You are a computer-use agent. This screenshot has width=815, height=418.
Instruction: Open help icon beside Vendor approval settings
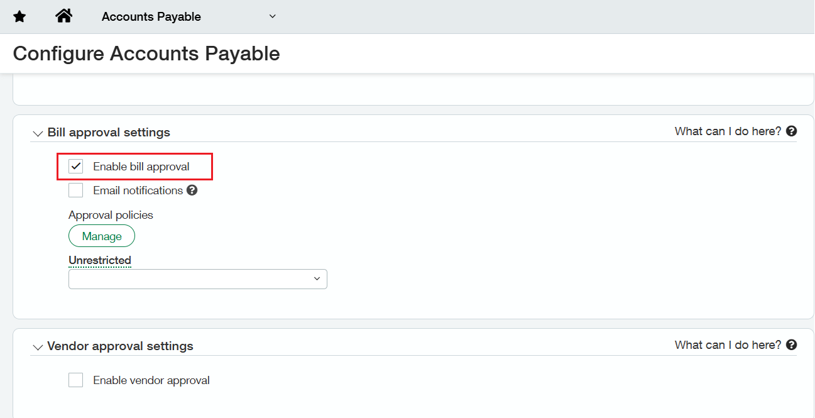tap(792, 345)
